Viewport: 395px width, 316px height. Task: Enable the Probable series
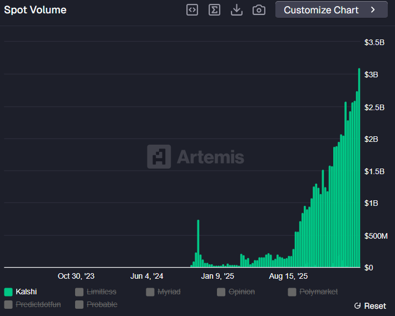[96, 304]
